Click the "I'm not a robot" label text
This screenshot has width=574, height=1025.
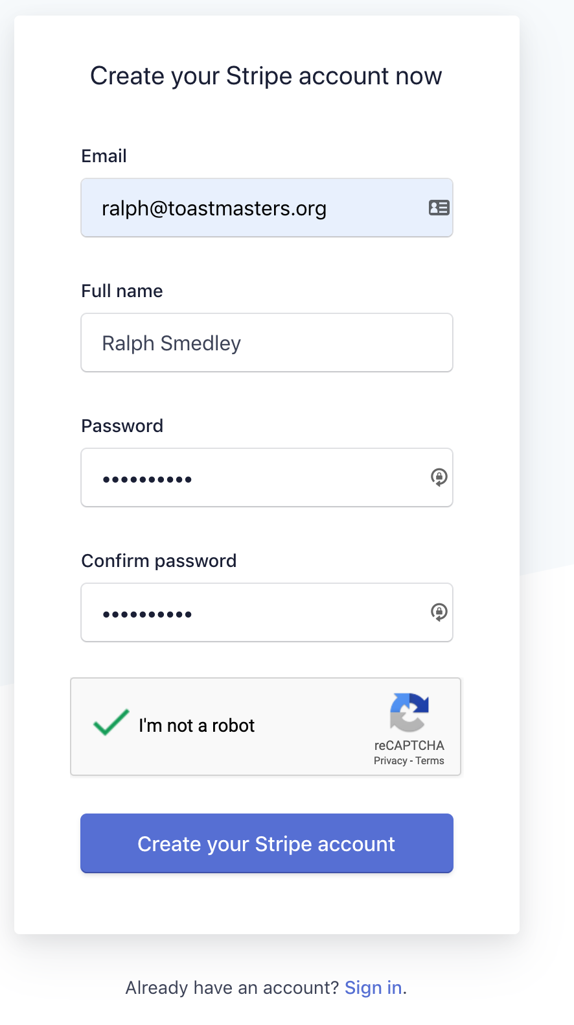click(x=196, y=725)
